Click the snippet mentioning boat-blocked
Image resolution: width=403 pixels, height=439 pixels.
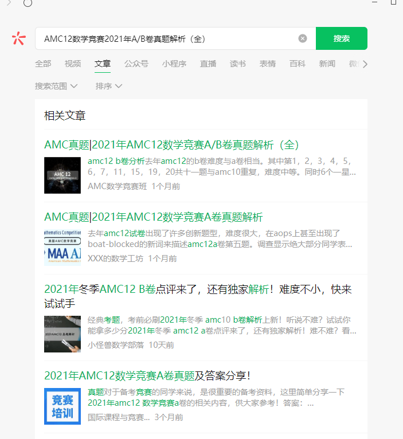220,238
